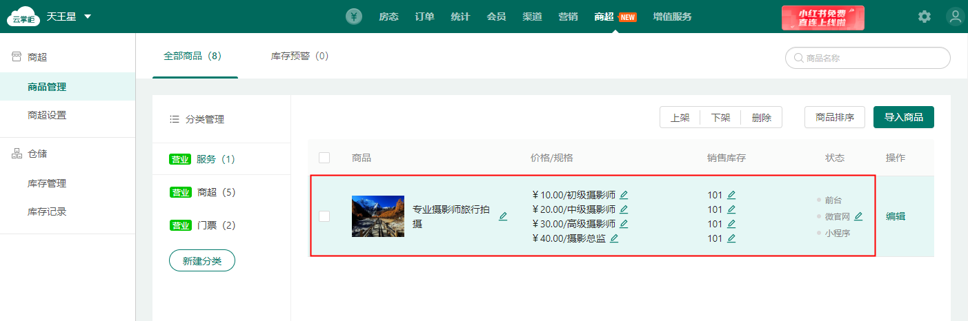Open the 订单 menu in the top navigation
The height and width of the screenshot is (321, 968).
click(425, 17)
